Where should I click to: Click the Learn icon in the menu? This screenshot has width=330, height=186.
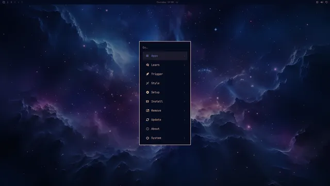(147, 65)
